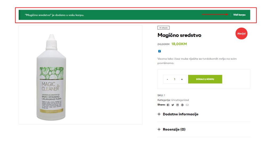Share product on LinkedIn
This screenshot has height=151, width=273.
pyautogui.click(x=177, y=105)
